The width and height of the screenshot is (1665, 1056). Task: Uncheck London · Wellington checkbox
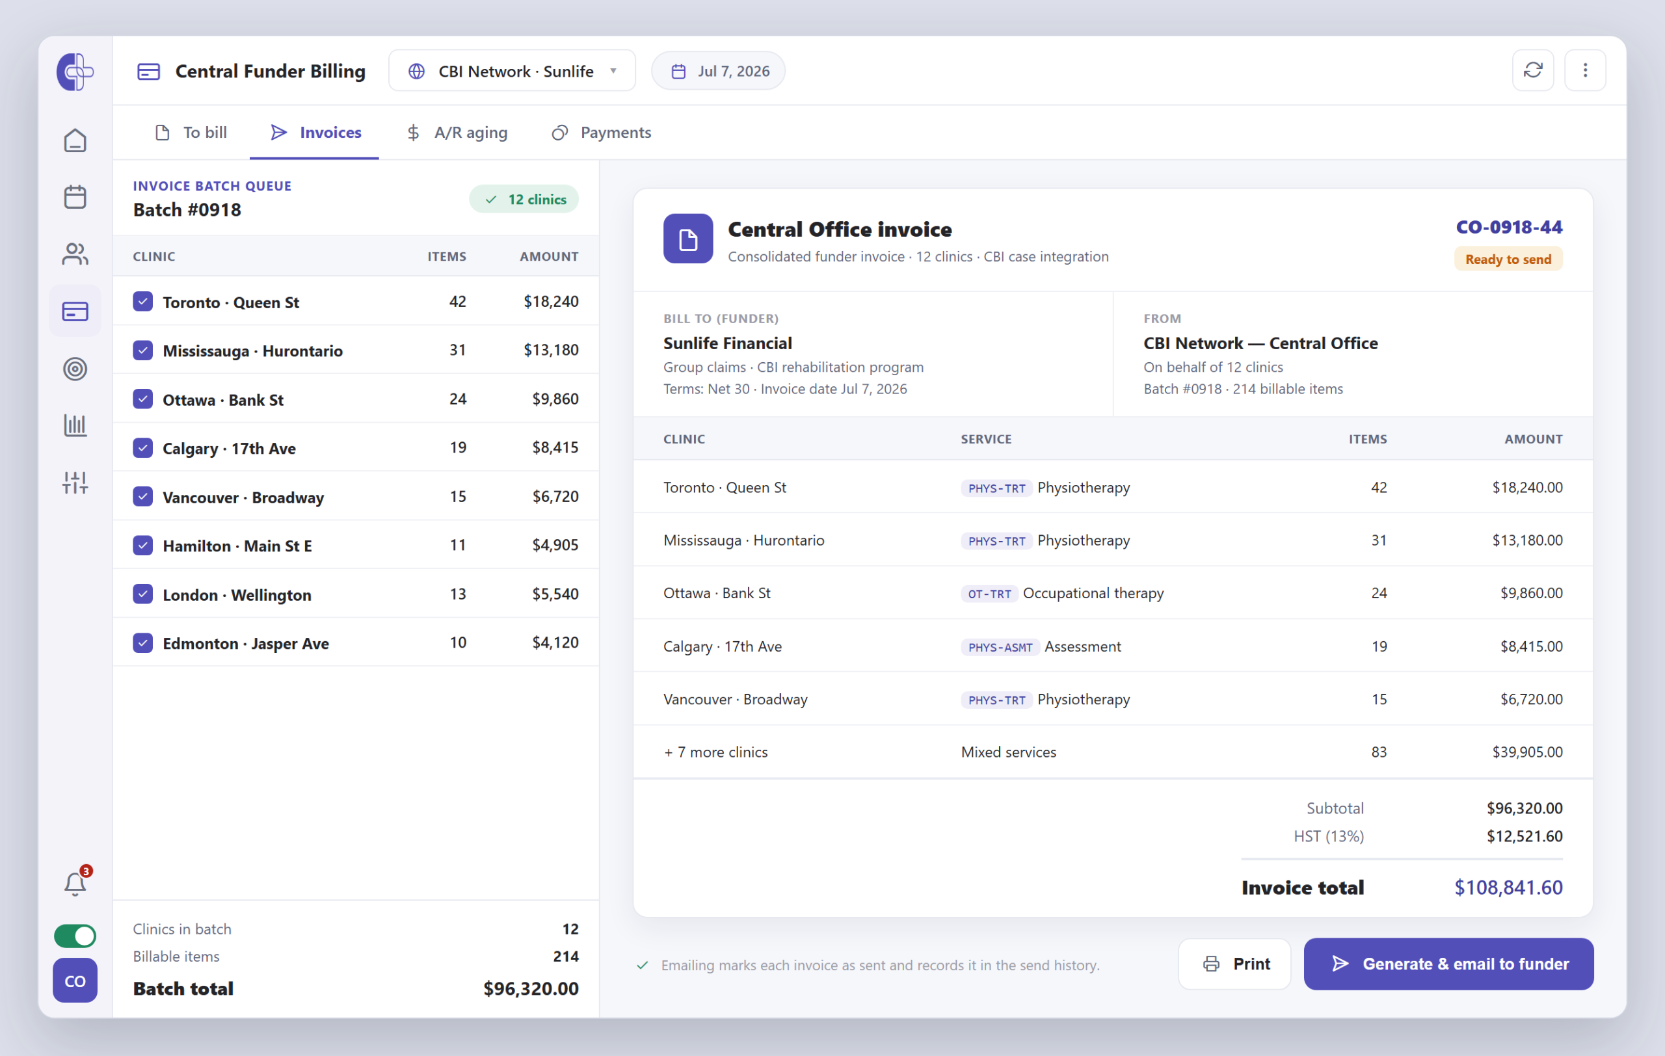tap(142, 594)
